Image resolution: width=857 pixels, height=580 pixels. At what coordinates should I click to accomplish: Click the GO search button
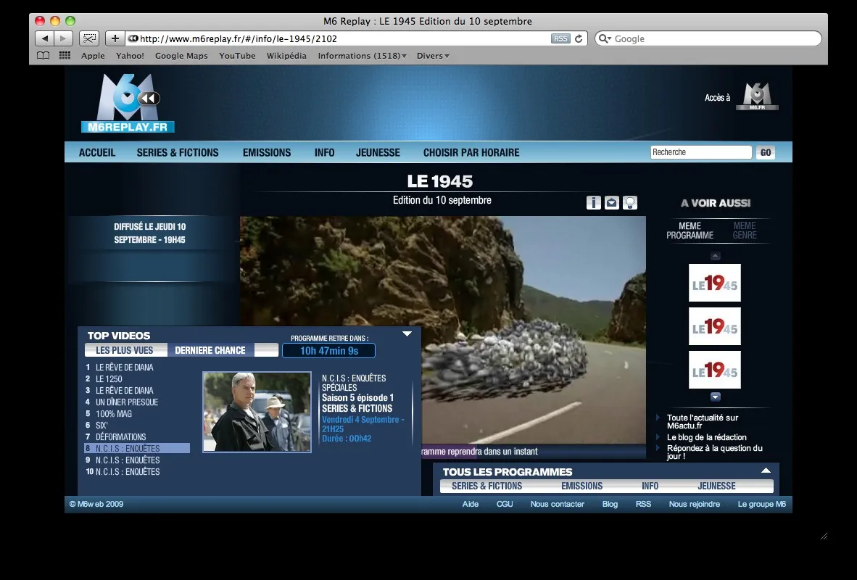[x=766, y=152]
